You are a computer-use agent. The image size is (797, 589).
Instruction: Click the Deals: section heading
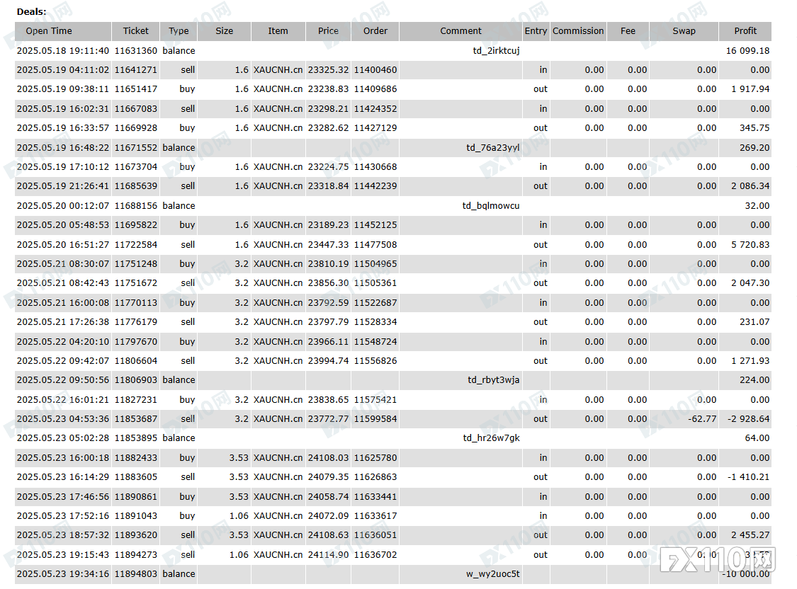coord(32,12)
